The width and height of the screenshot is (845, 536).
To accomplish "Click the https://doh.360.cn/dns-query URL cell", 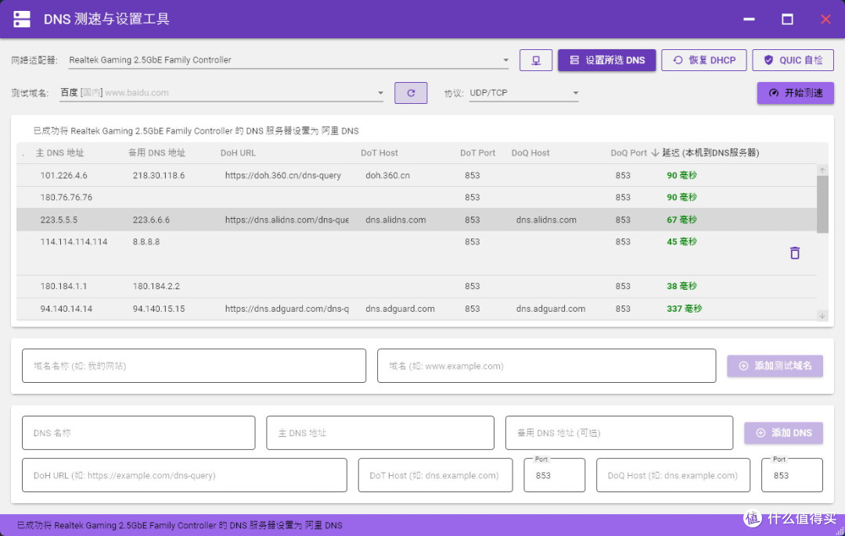I will [283, 176].
